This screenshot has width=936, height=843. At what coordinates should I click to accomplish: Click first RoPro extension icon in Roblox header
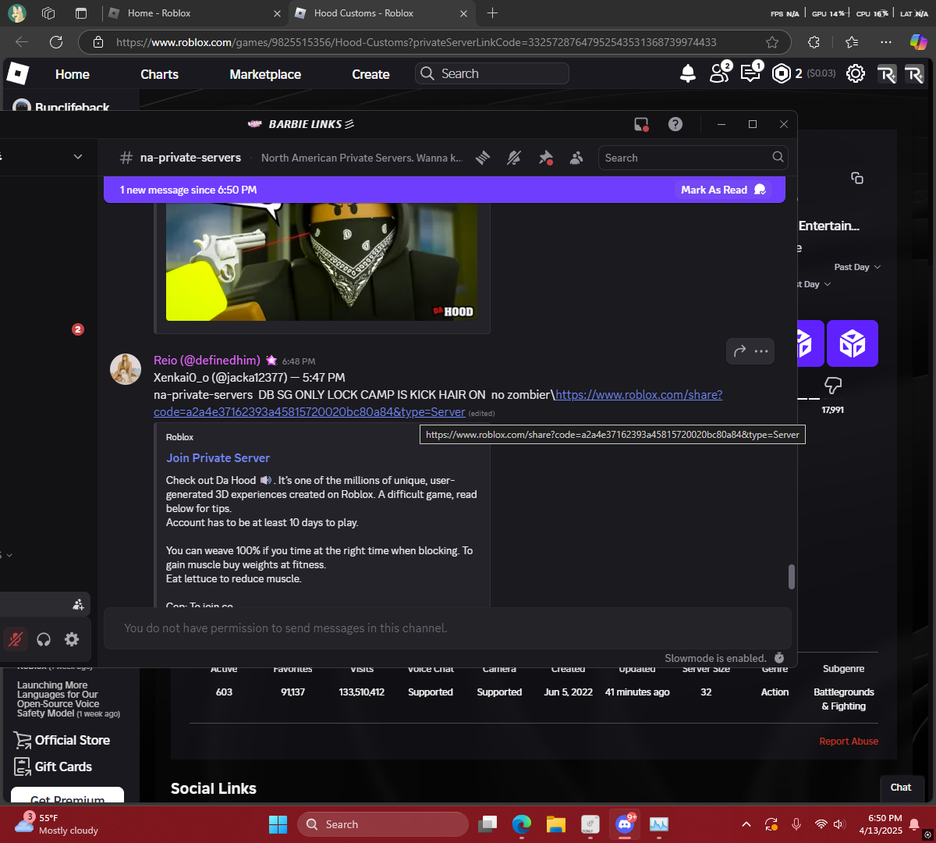887,74
